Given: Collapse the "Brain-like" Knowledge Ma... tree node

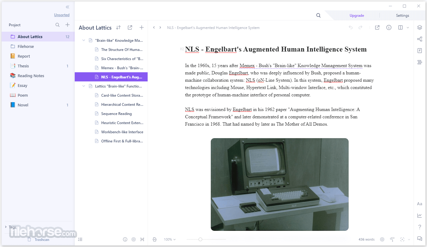Looking at the screenshot, I should pyautogui.click(x=84, y=40).
